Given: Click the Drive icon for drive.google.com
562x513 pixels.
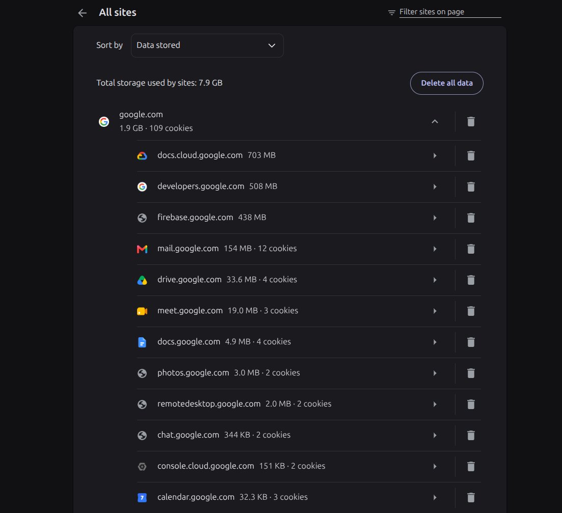Looking at the screenshot, I should 142,280.
